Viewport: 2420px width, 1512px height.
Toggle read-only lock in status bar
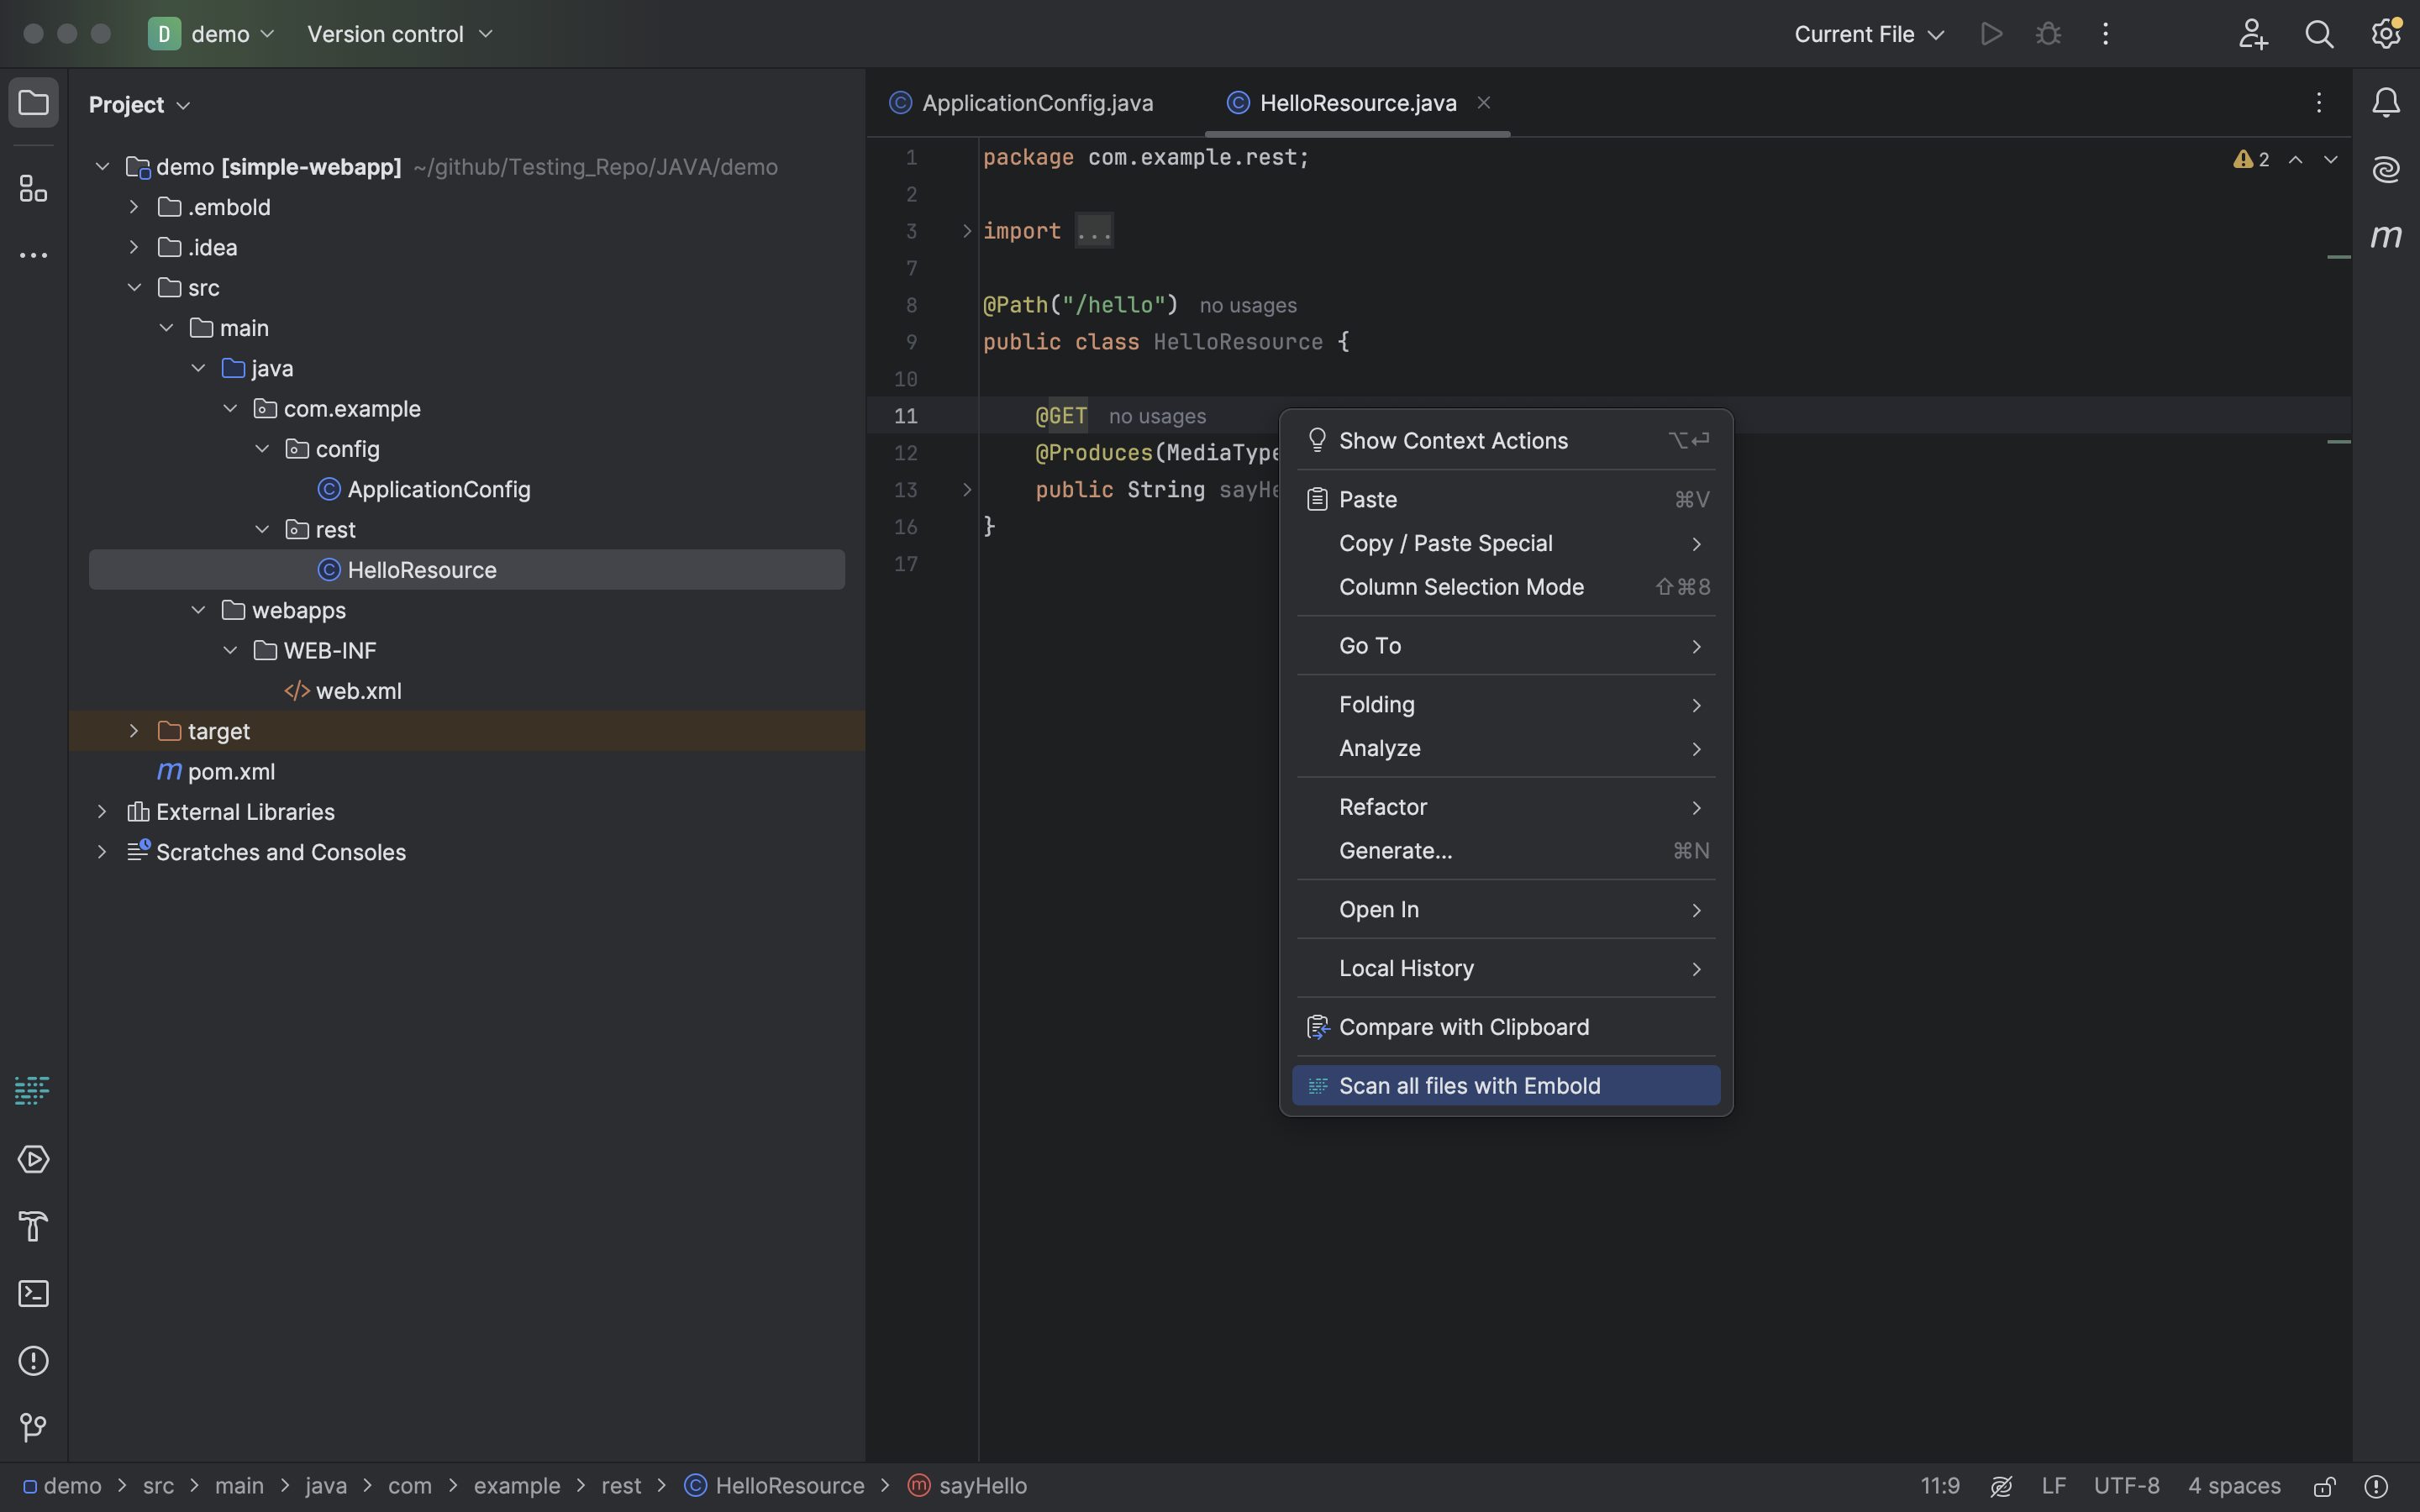(2325, 1486)
